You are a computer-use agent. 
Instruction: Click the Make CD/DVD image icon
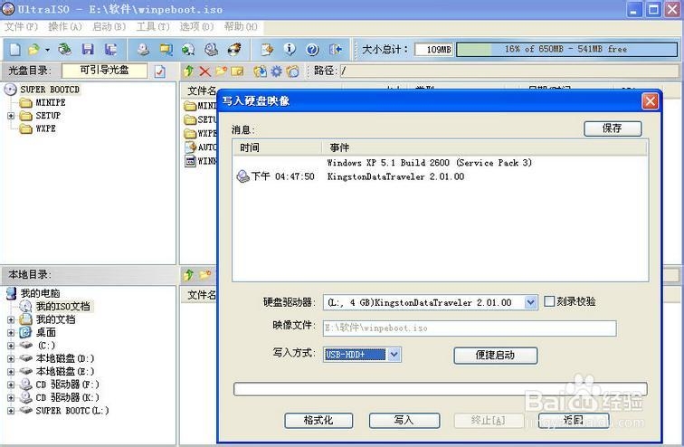tap(143, 49)
